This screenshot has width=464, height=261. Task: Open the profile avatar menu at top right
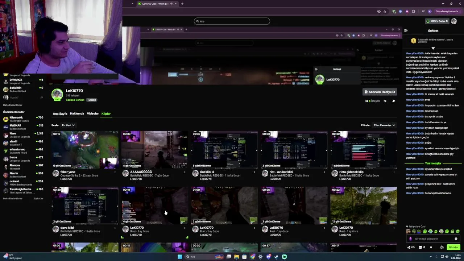pyautogui.click(x=454, y=21)
